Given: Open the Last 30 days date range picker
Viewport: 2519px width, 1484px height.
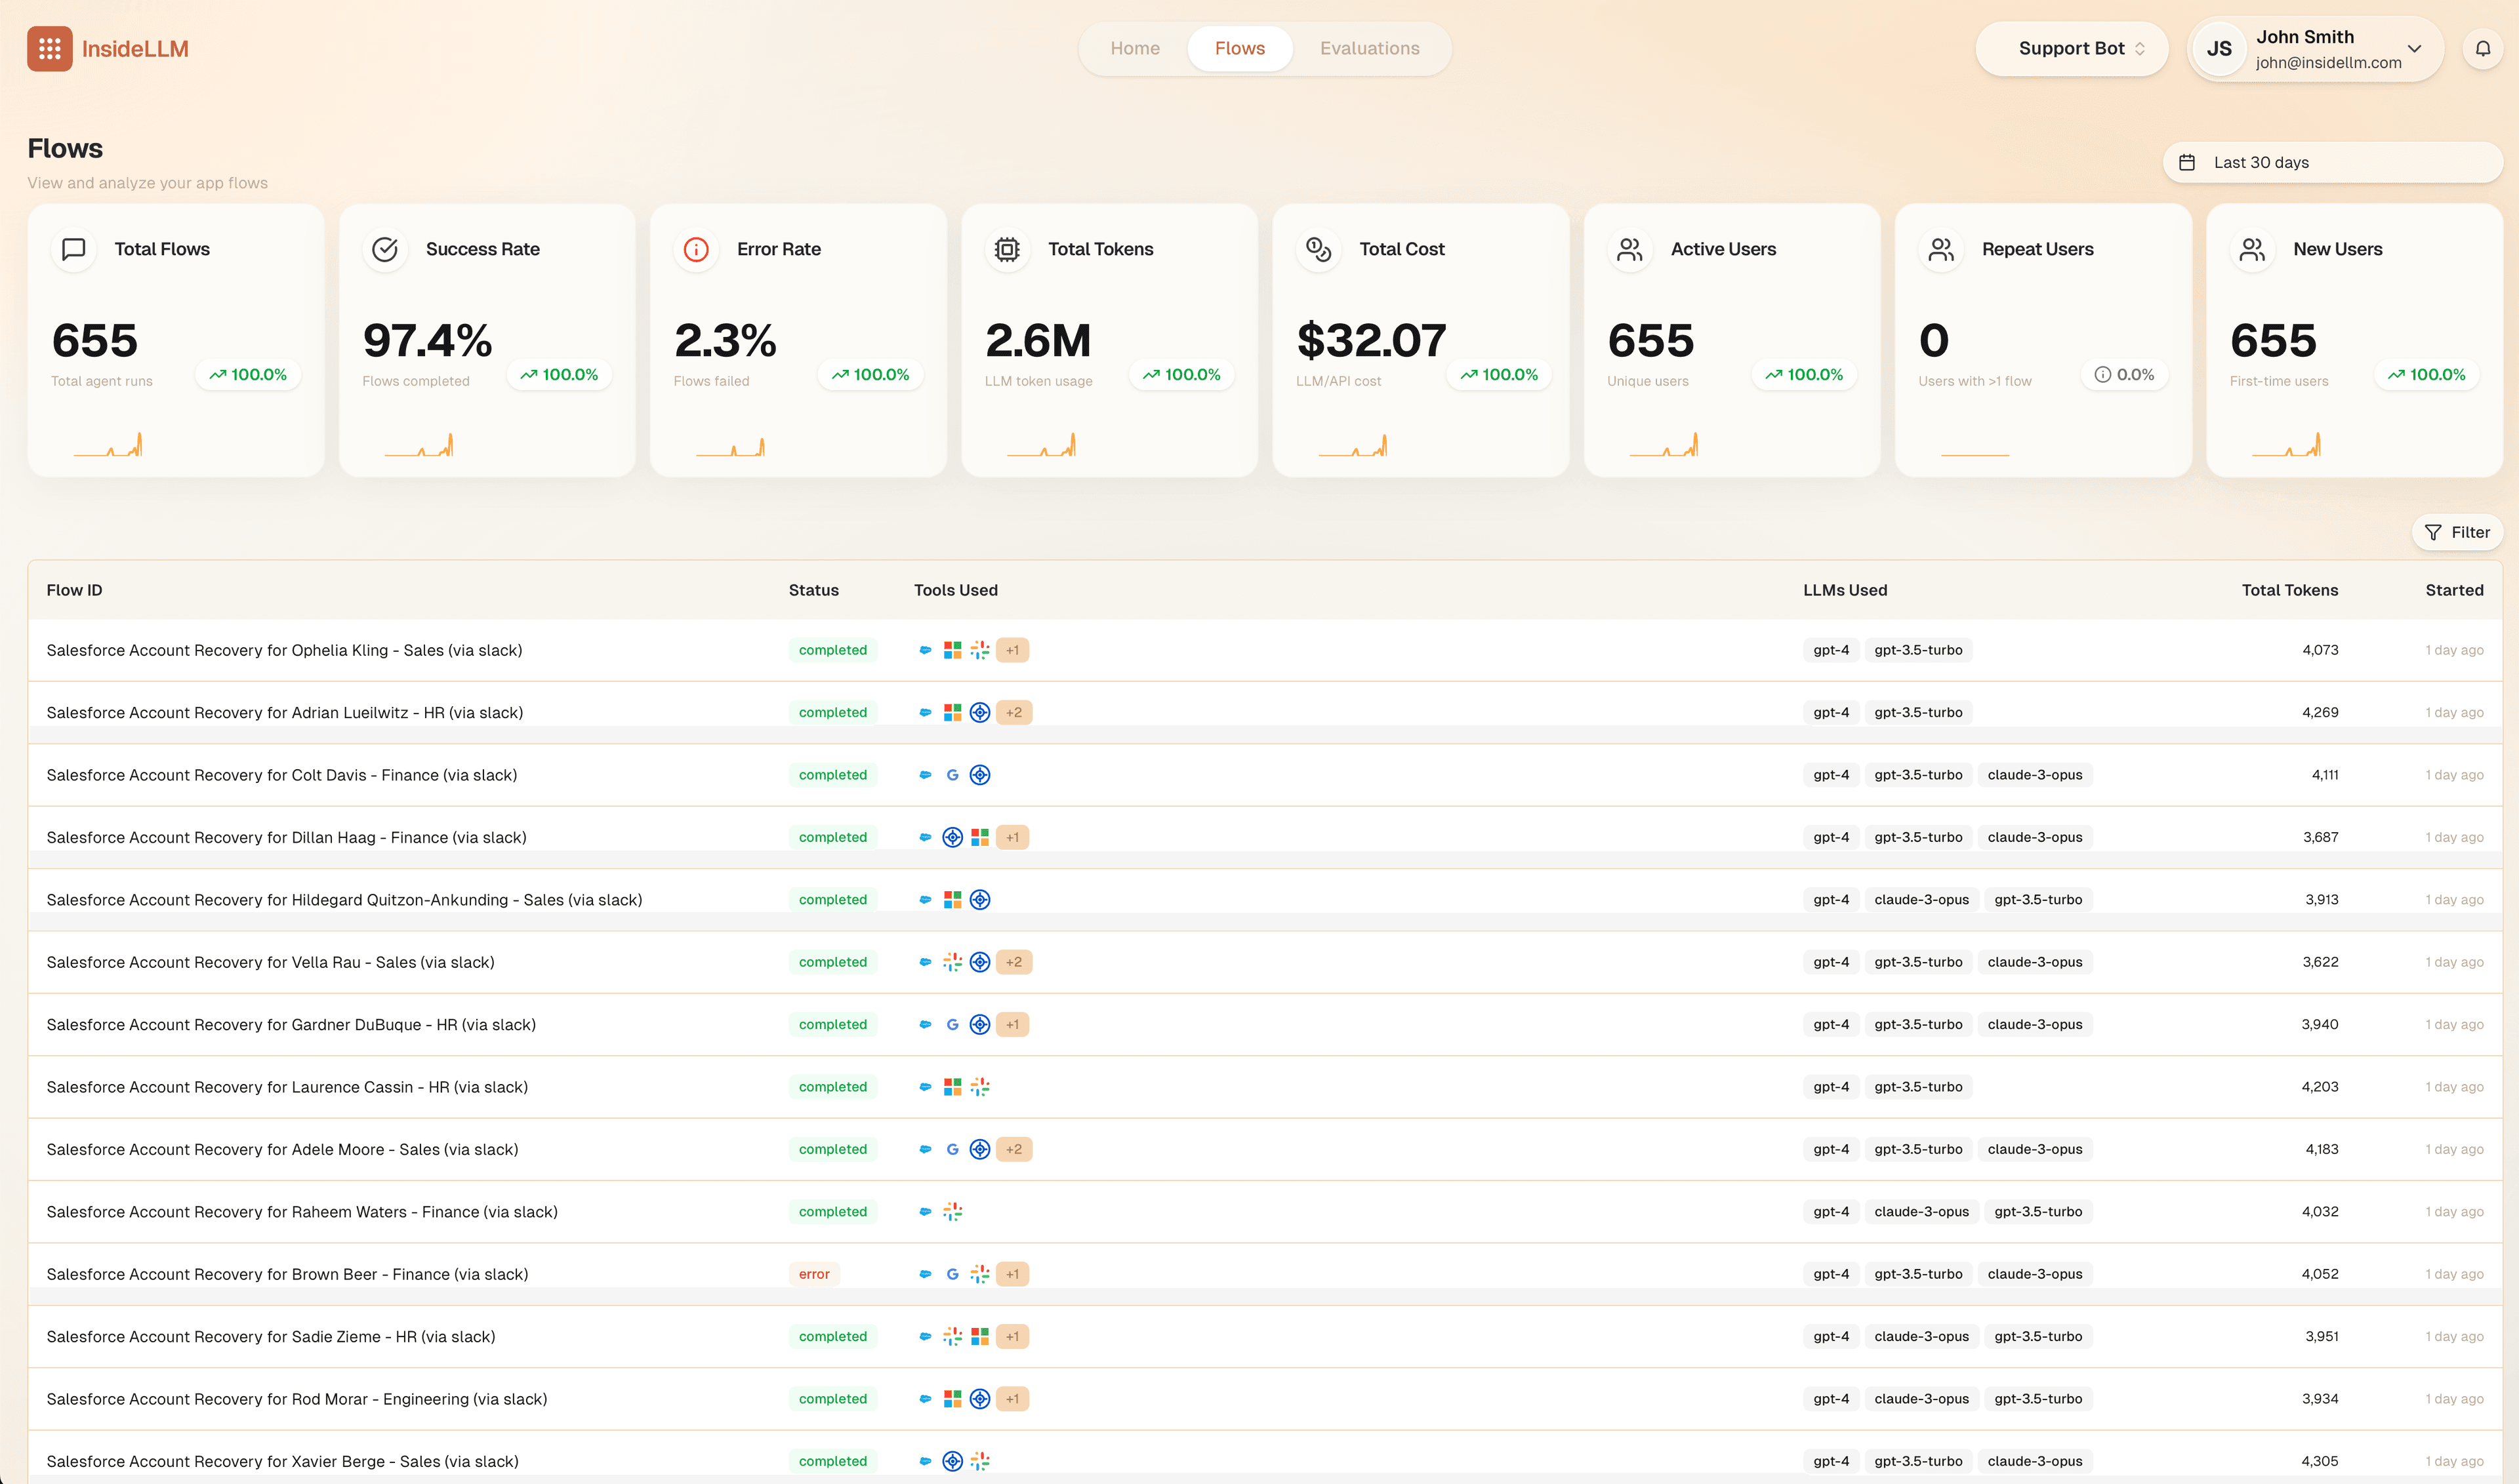Looking at the screenshot, I should [2332, 162].
